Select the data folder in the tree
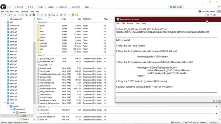 pos(24,116)
